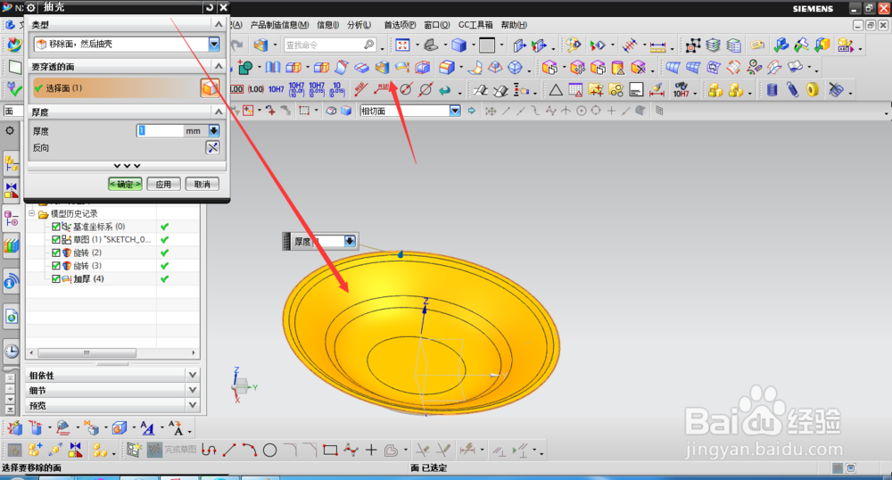The image size is (892, 480).
Task: Click the 选择面 (1) selection row
Action: pyautogui.click(x=116, y=87)
